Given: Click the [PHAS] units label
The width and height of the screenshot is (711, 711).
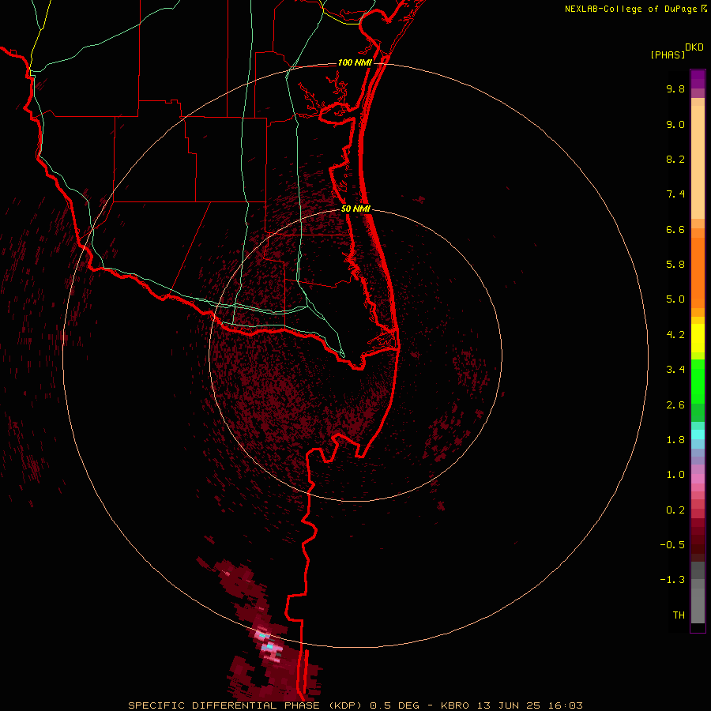Looking at the screenshot, I should coord(668,55).
